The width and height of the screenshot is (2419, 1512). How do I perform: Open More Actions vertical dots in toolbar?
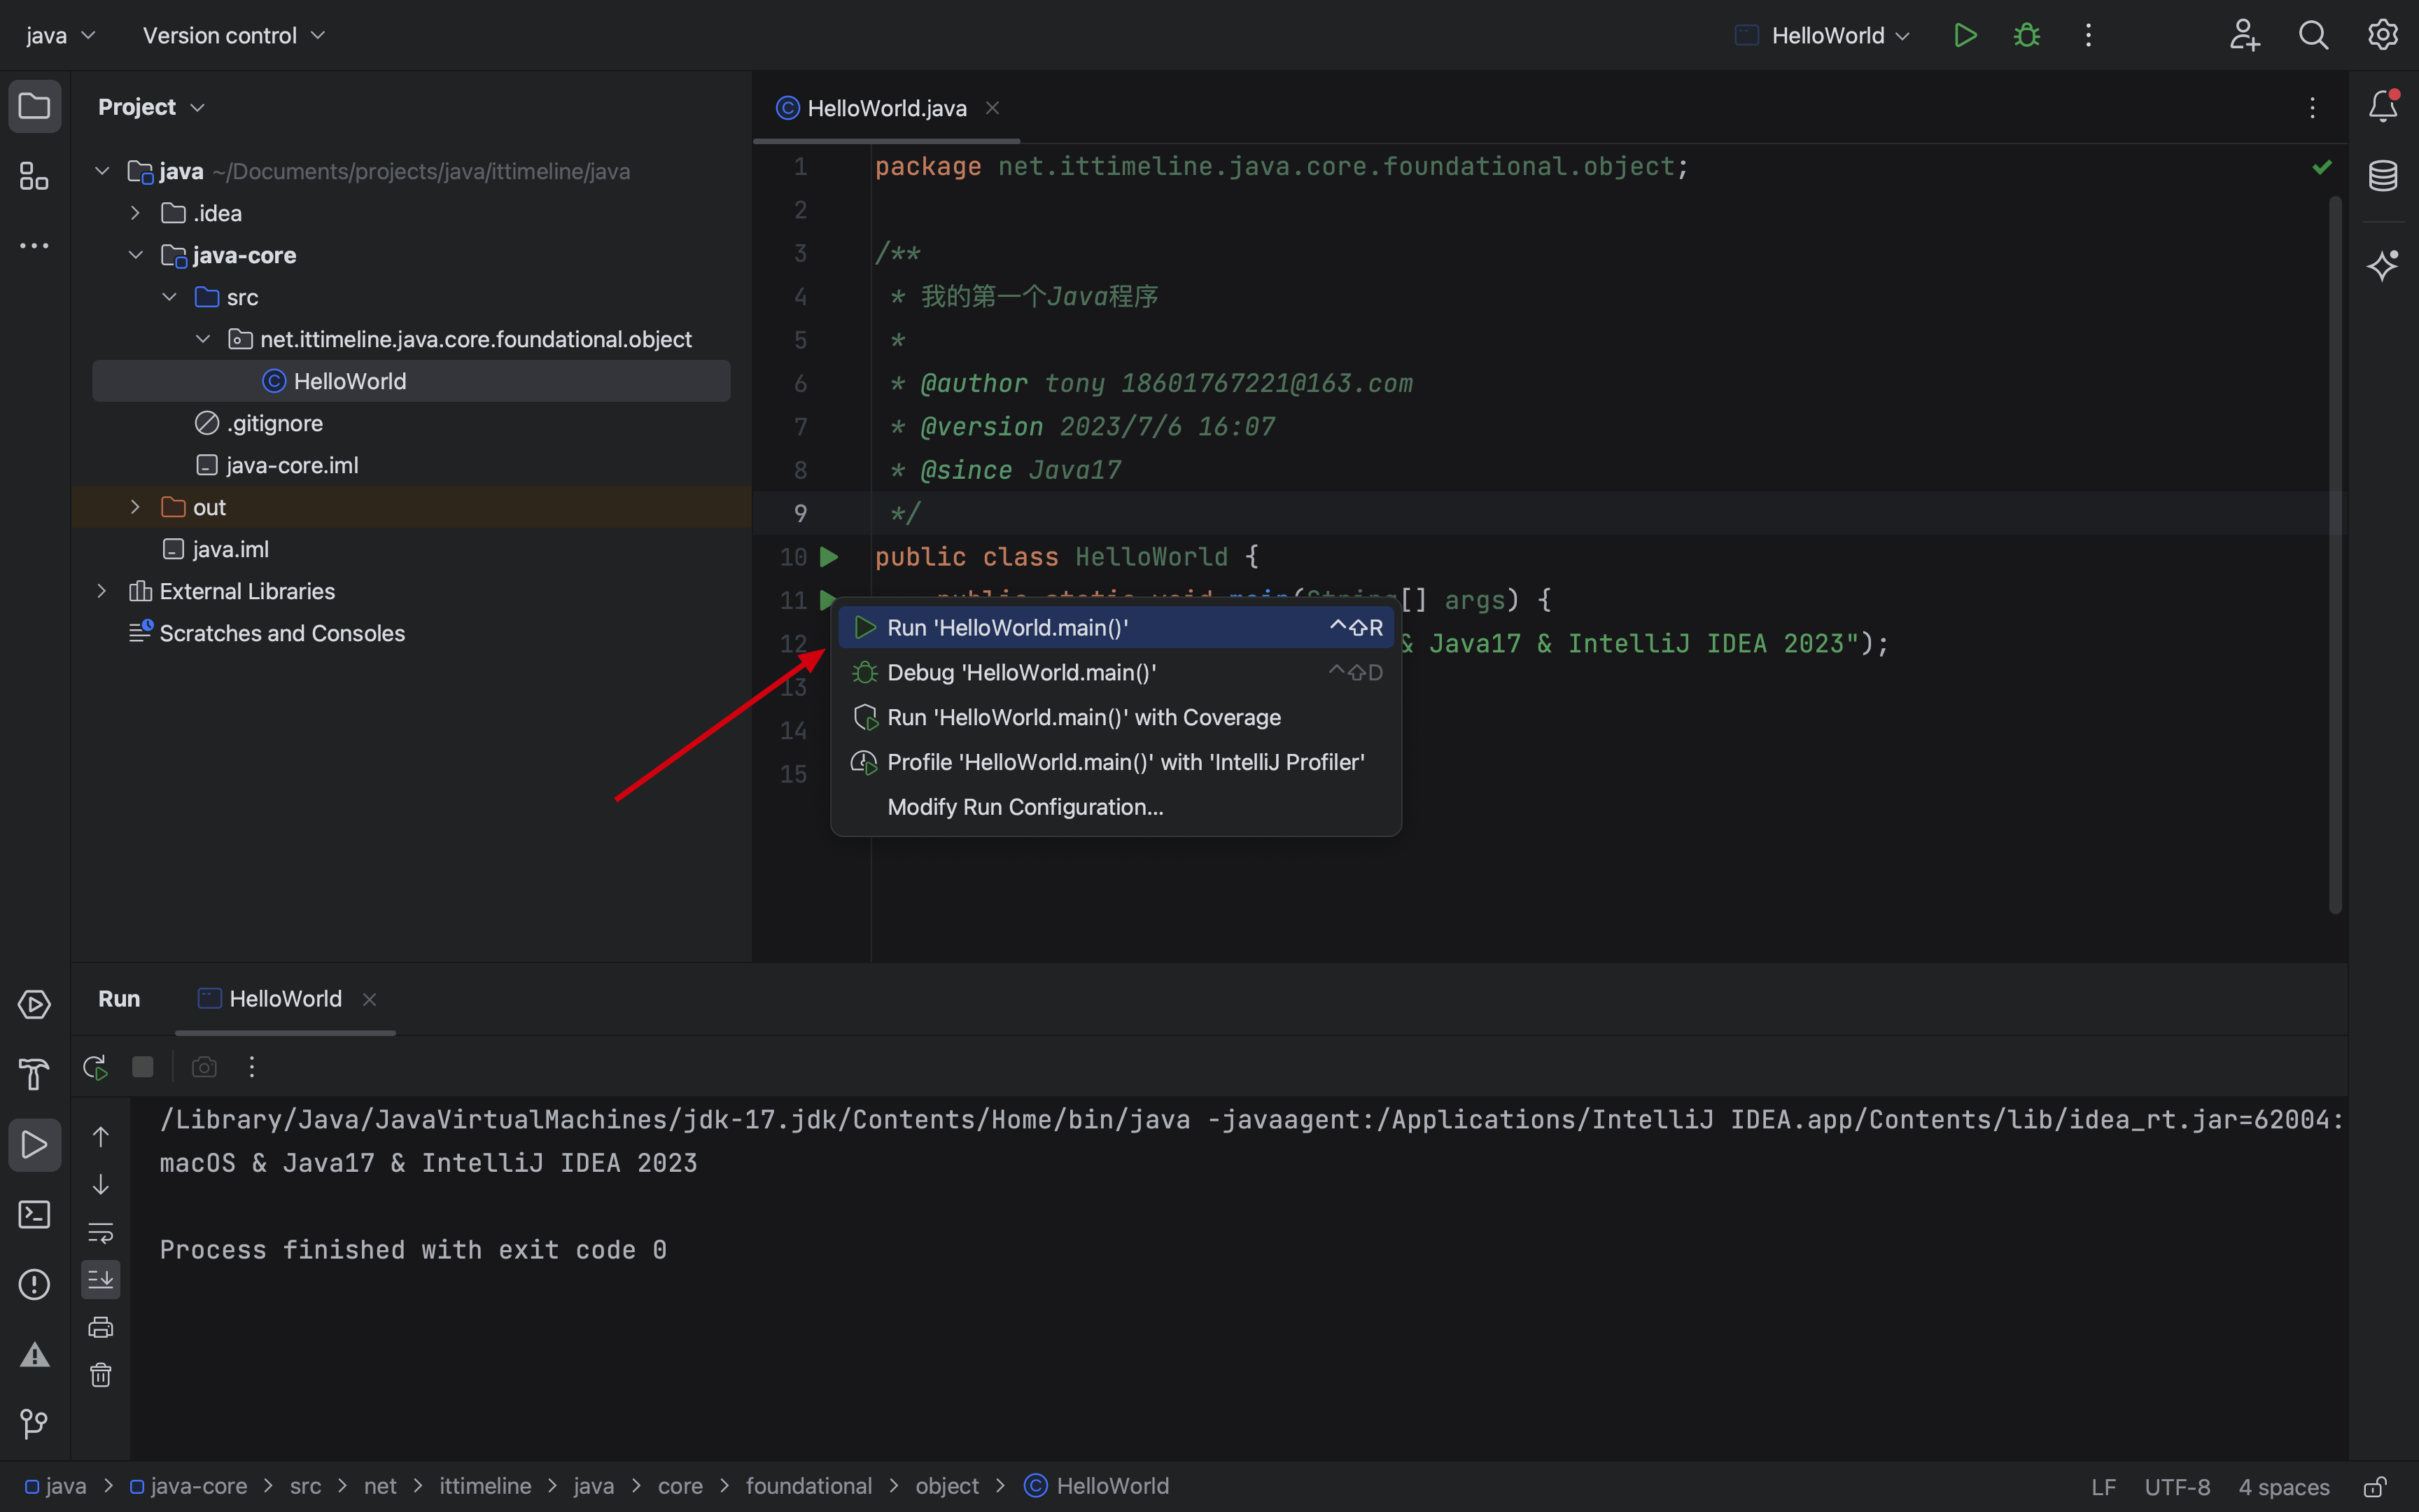coord(2088,35)
